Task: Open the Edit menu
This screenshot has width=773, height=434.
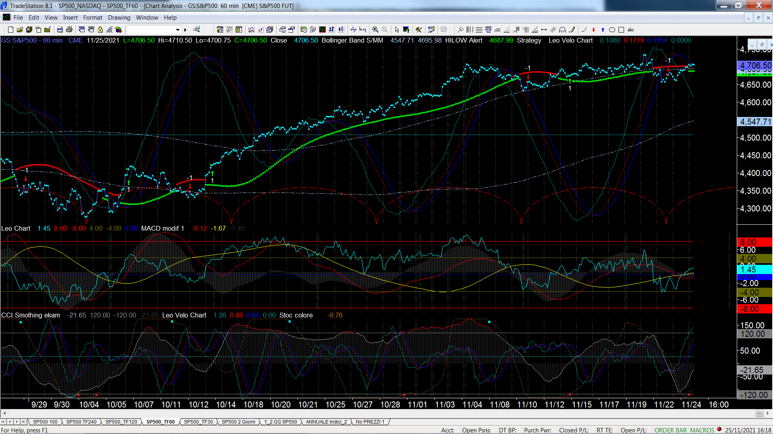Action: [34, 18]
